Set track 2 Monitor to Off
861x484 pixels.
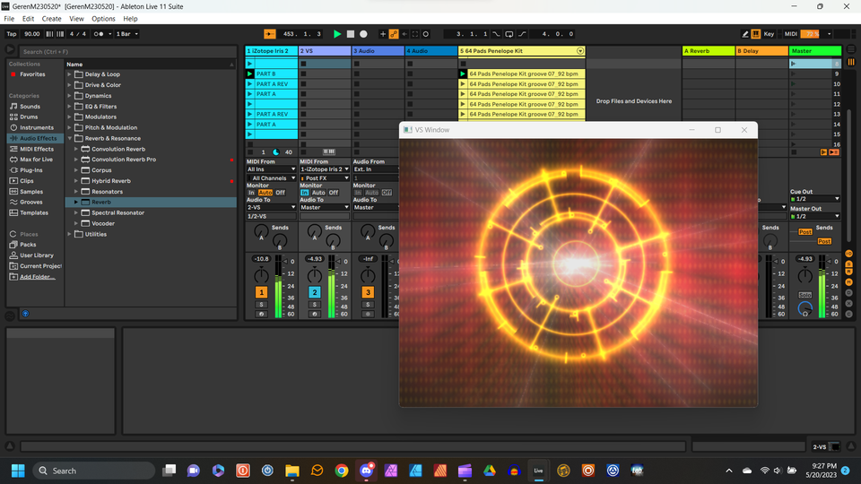click(334, 193)
